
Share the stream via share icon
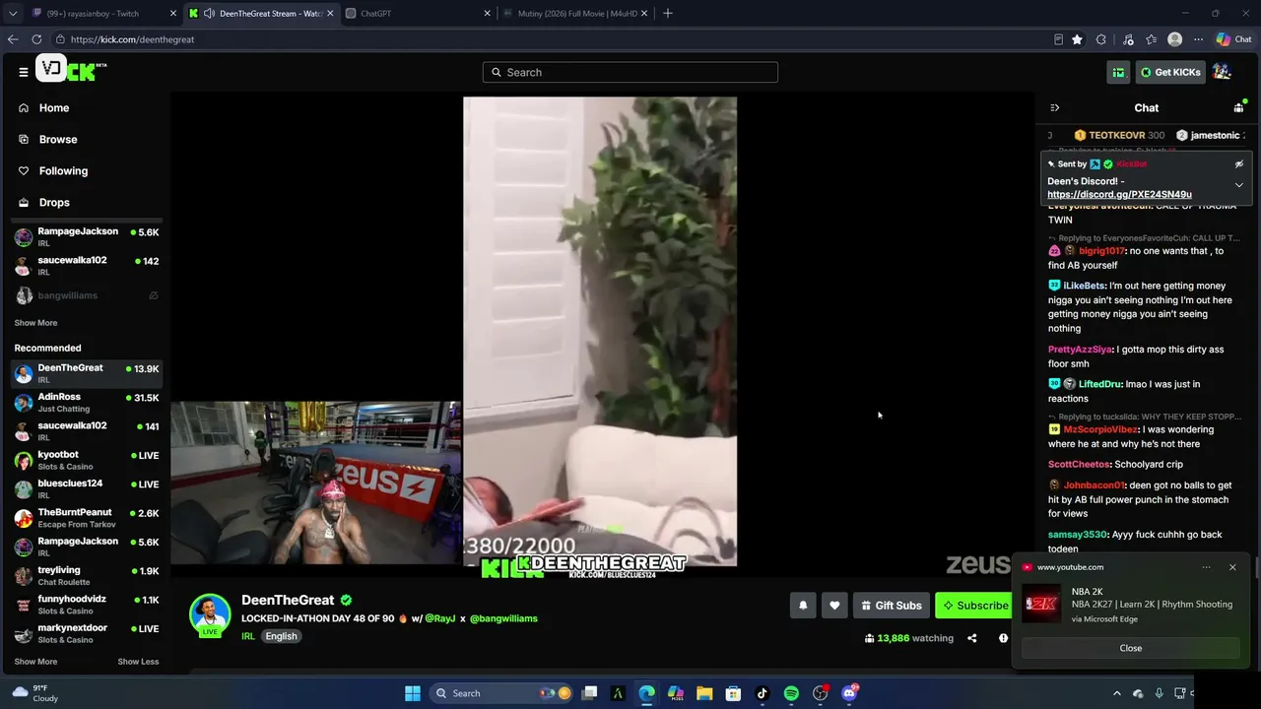pos(971,638)
